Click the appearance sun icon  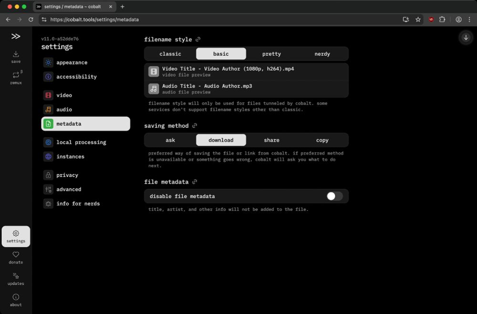48,63
